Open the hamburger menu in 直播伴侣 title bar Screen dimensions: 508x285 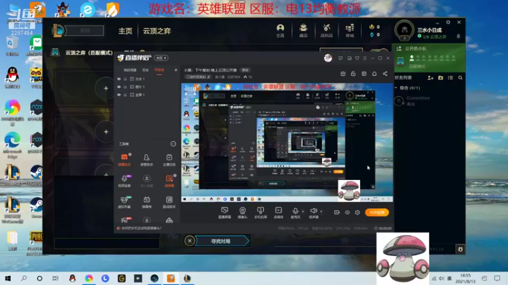364,58
